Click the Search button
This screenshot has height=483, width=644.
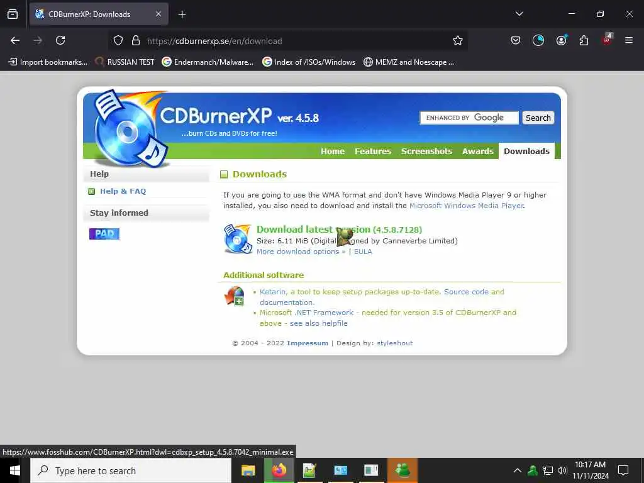(x=538, y=118)
